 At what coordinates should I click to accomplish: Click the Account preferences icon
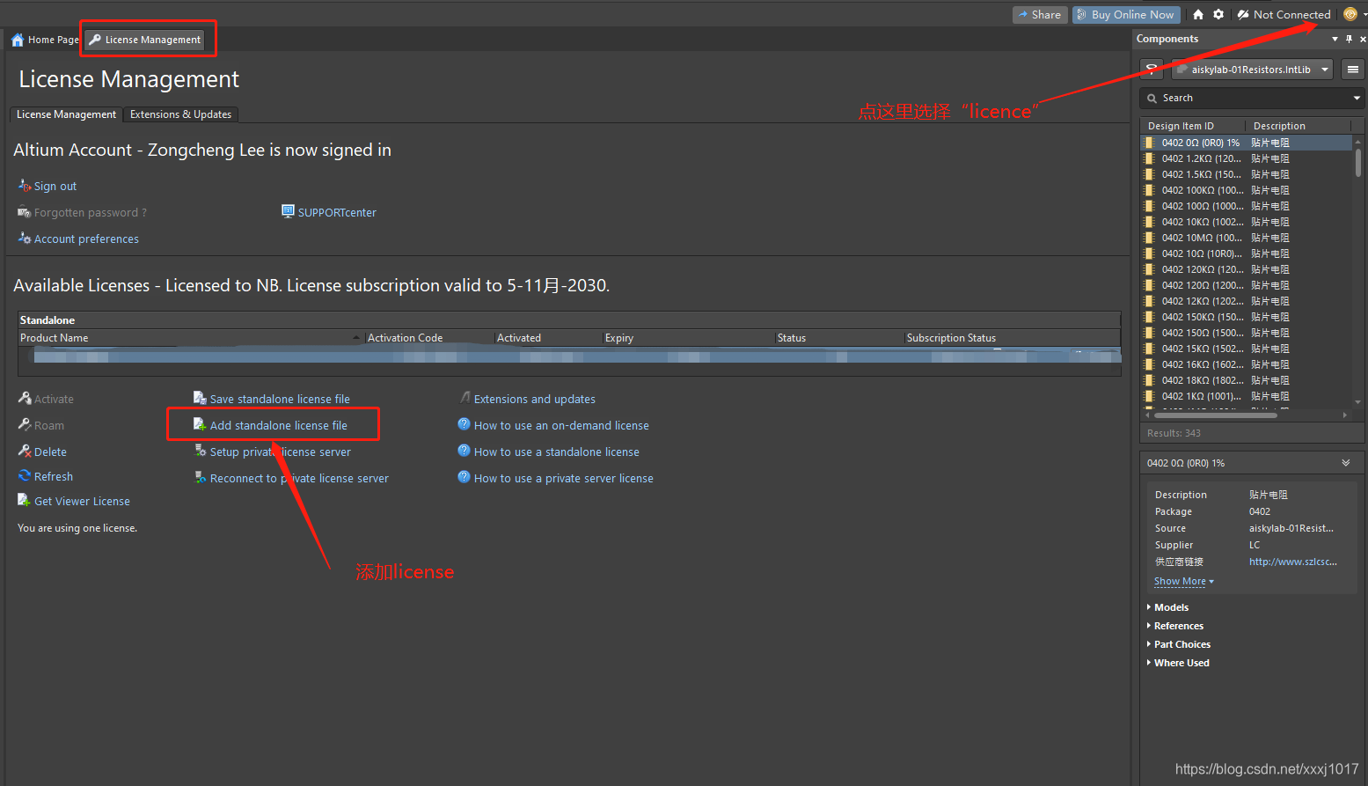[x=25, y=238]
